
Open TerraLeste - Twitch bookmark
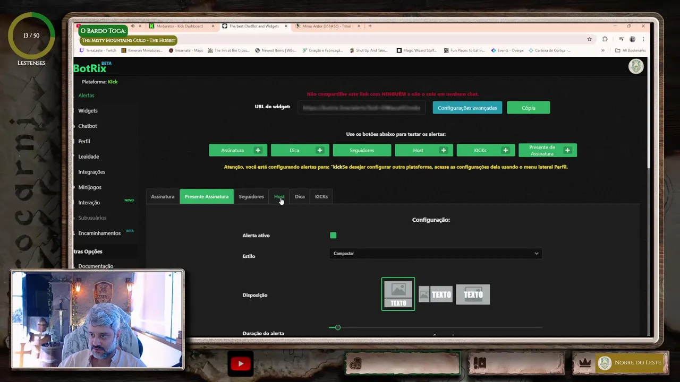point(98,50)
